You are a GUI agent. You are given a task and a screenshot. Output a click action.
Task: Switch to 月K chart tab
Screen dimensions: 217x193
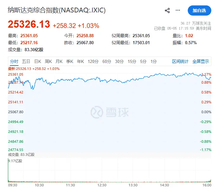click(x=59, y=61)
